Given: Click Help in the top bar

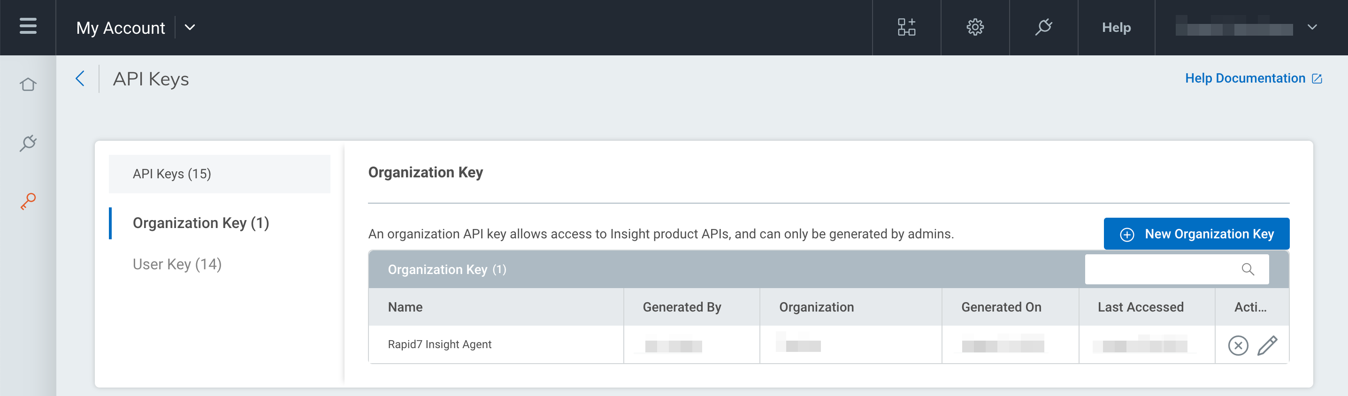Looking at the screenshot, I should (1116, 27).
